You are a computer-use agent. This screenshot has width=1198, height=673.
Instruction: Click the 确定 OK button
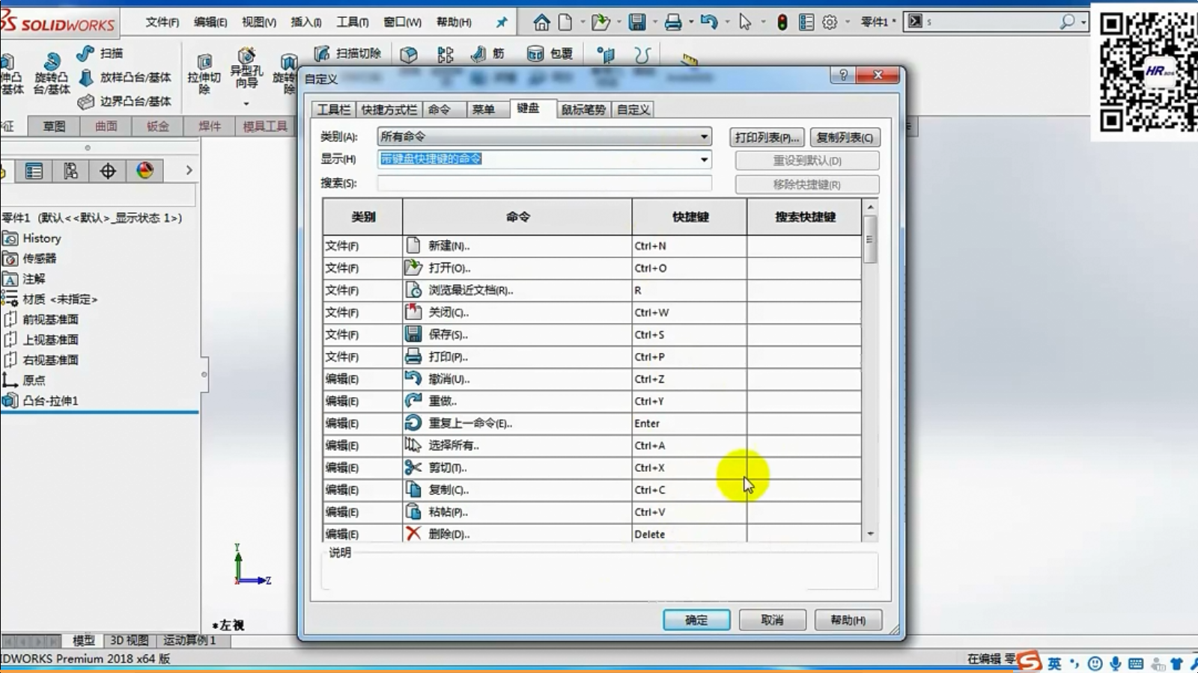coord(696,620)
